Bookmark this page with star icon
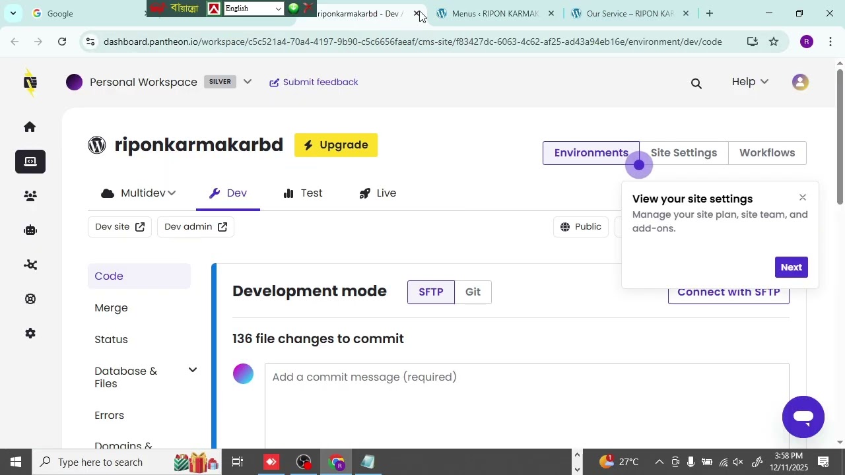Screen dimensions: 845x475 pyautogui.click(x=774, y=42)
